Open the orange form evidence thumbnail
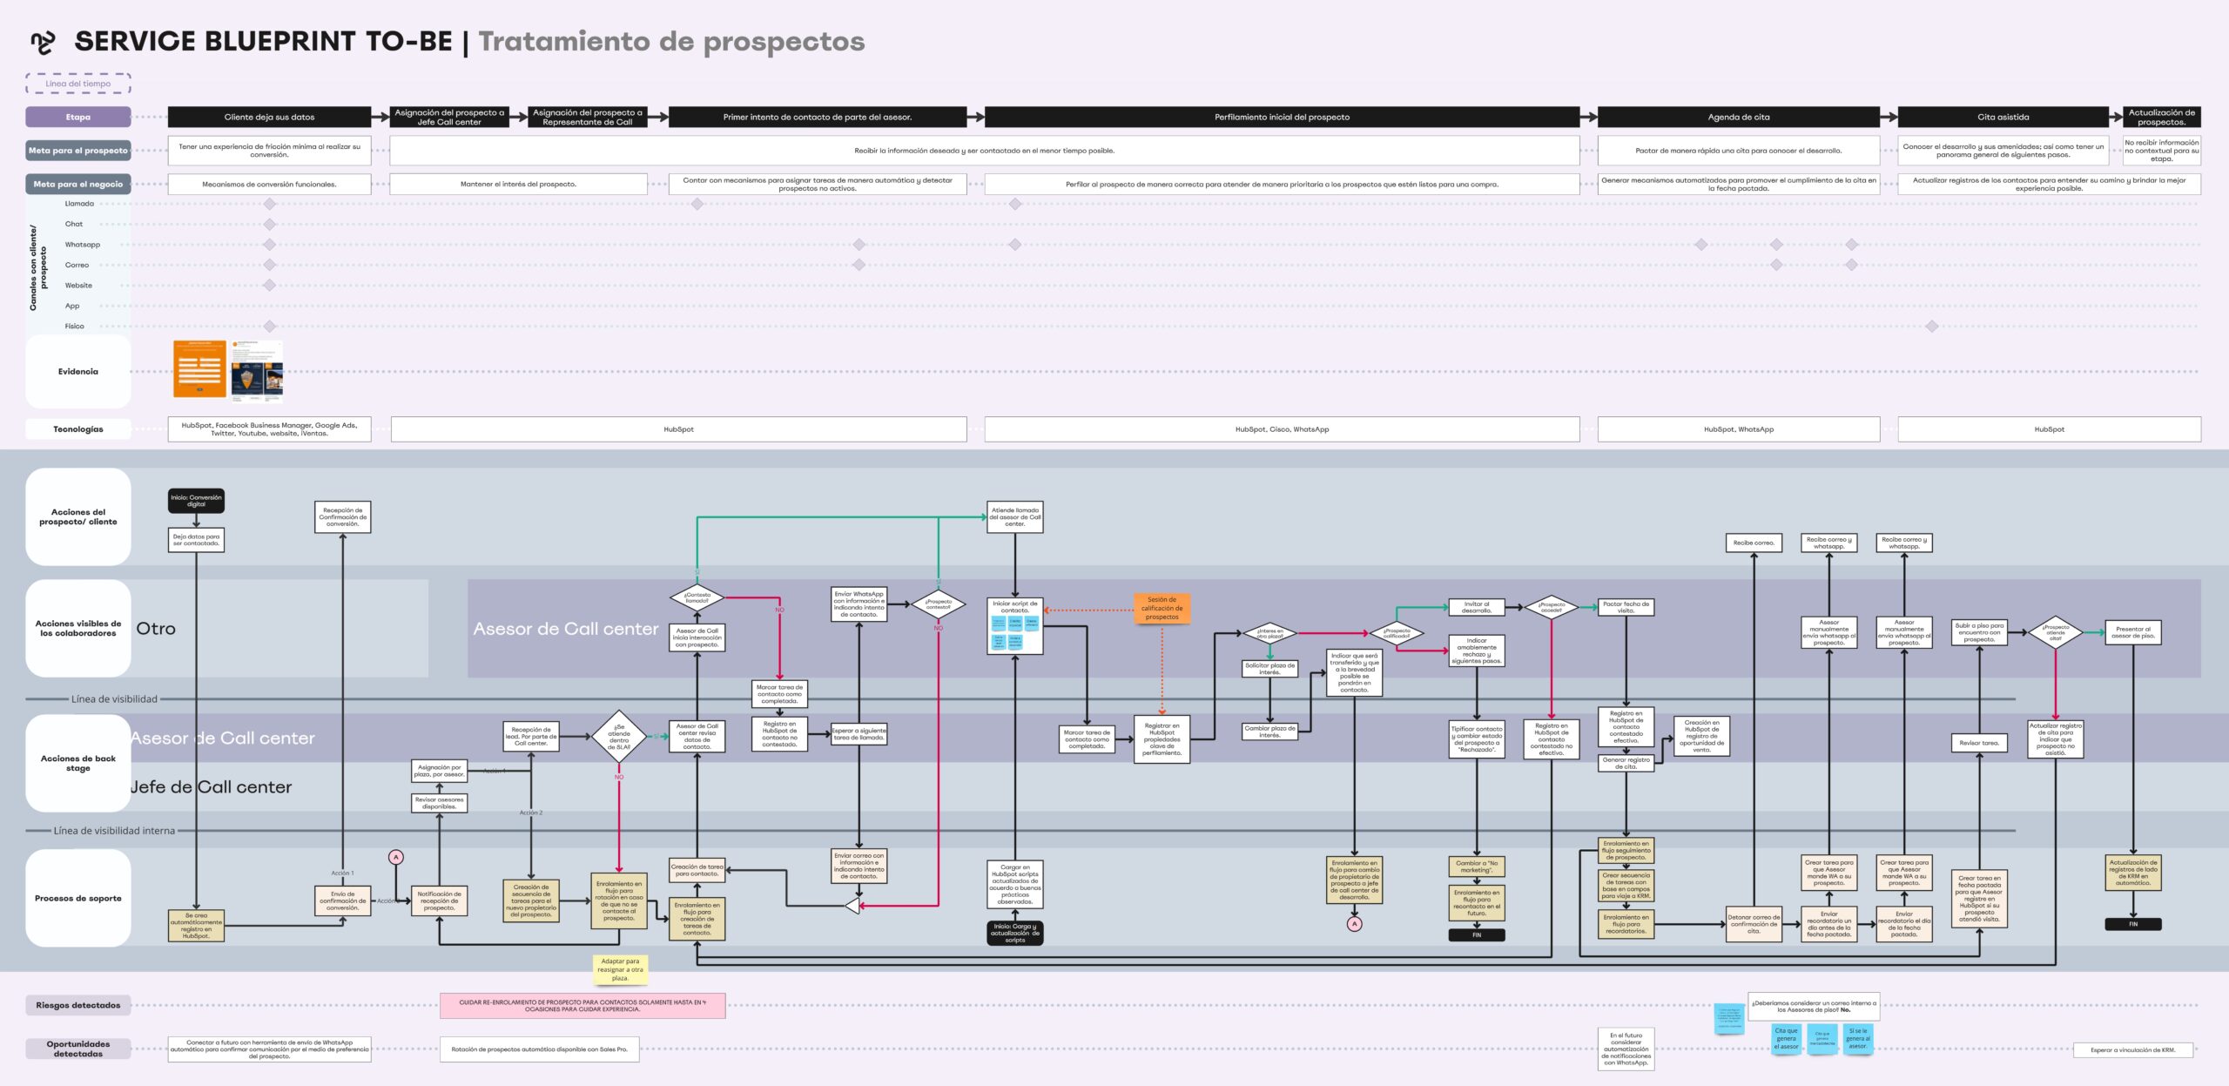 (x=199, y=369)
